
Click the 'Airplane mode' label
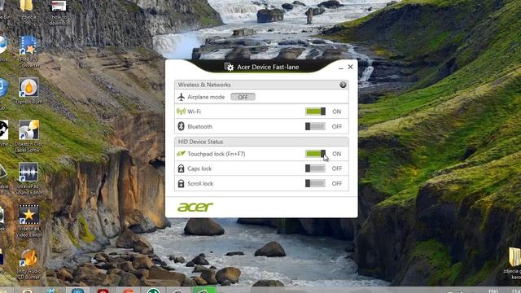[206, 97]
